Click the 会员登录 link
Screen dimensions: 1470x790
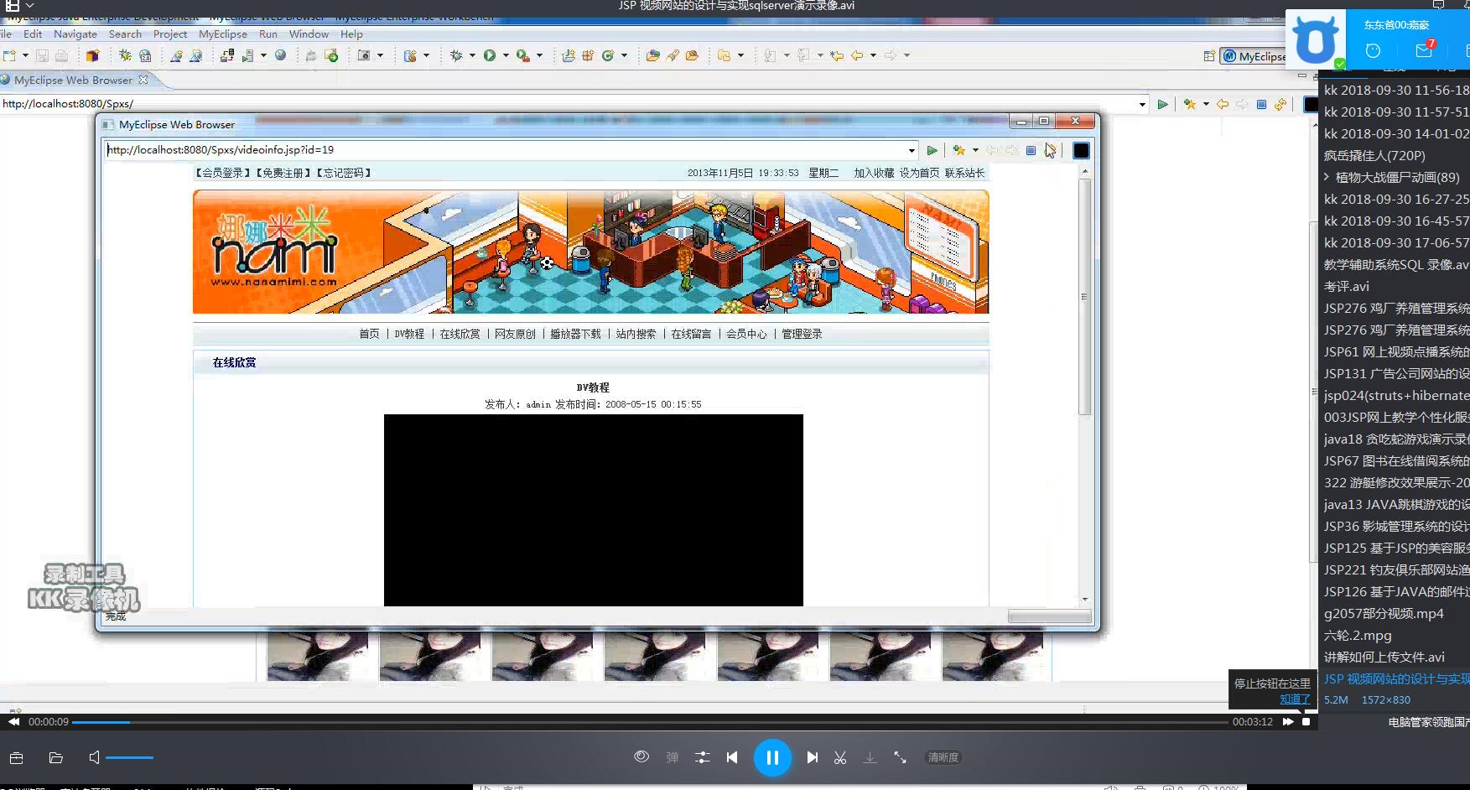[x=222, y=173]
